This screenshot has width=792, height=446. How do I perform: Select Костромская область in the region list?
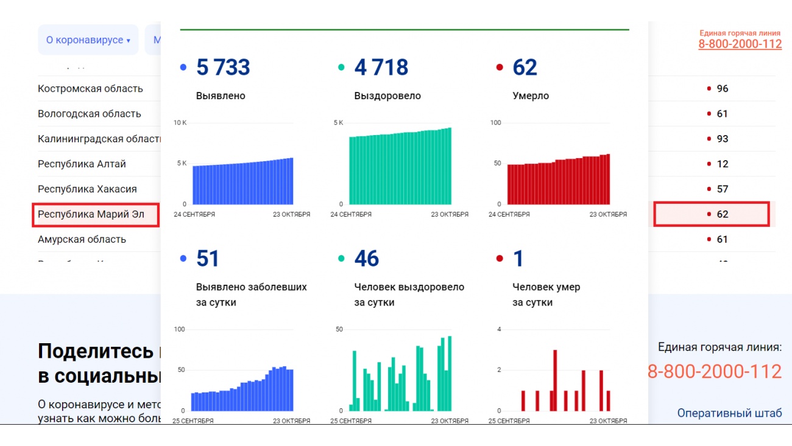click(x=90, y=89)
